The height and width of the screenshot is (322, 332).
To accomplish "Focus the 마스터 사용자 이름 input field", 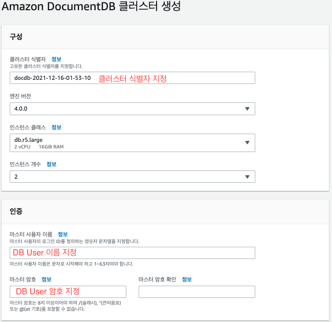I will click(132, 253).
